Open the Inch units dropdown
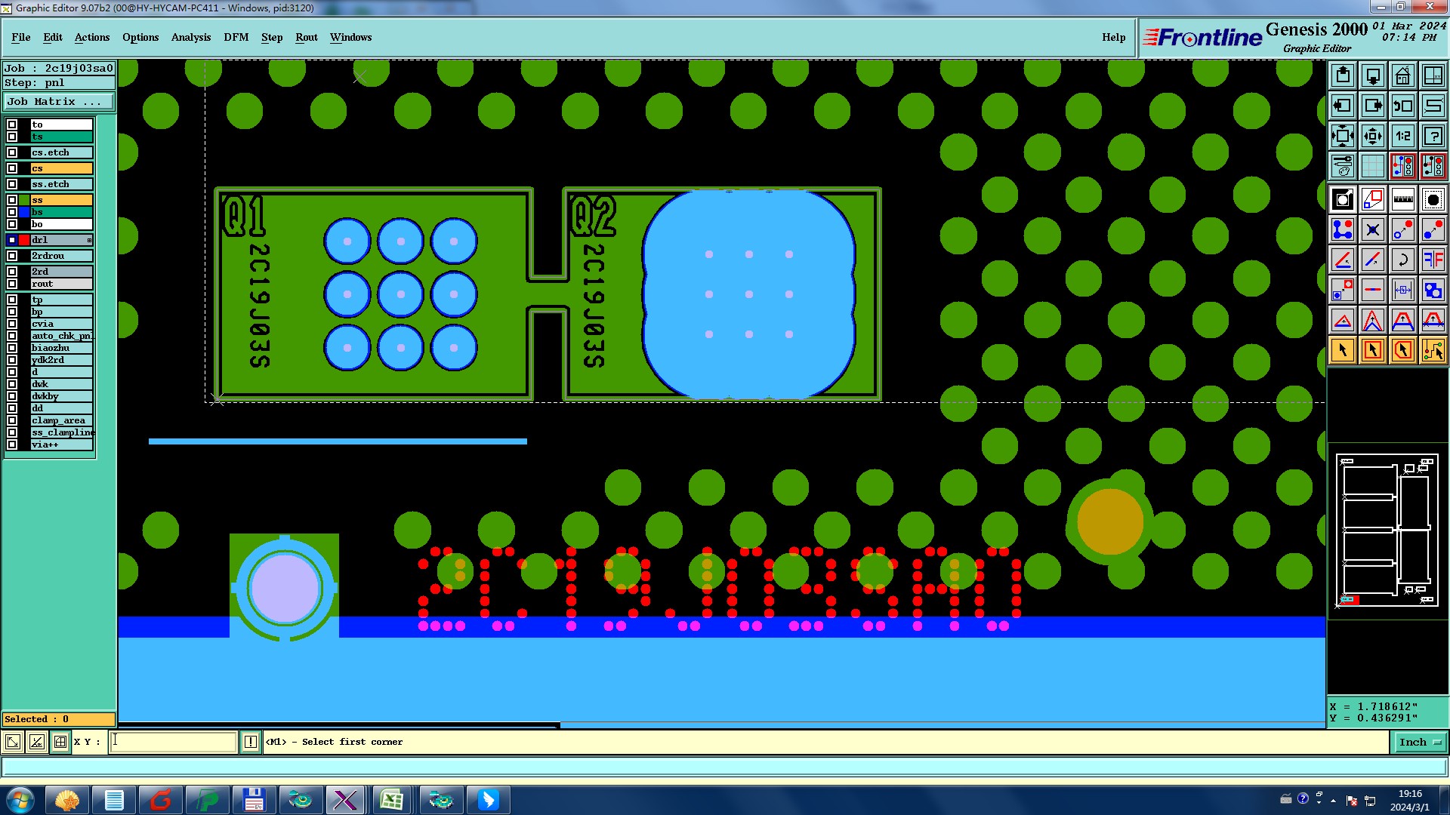Image resolution: width=1450 pixels, height=815 pixels. click(1420, 742)
